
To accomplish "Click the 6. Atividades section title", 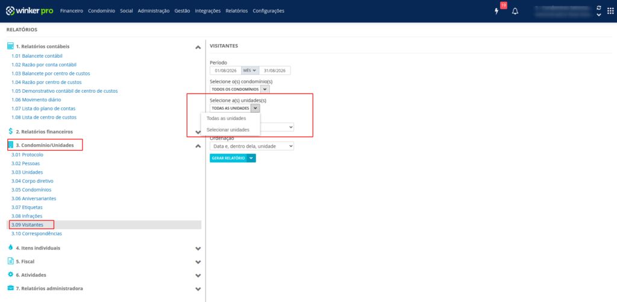I will (x=31, y=275).
